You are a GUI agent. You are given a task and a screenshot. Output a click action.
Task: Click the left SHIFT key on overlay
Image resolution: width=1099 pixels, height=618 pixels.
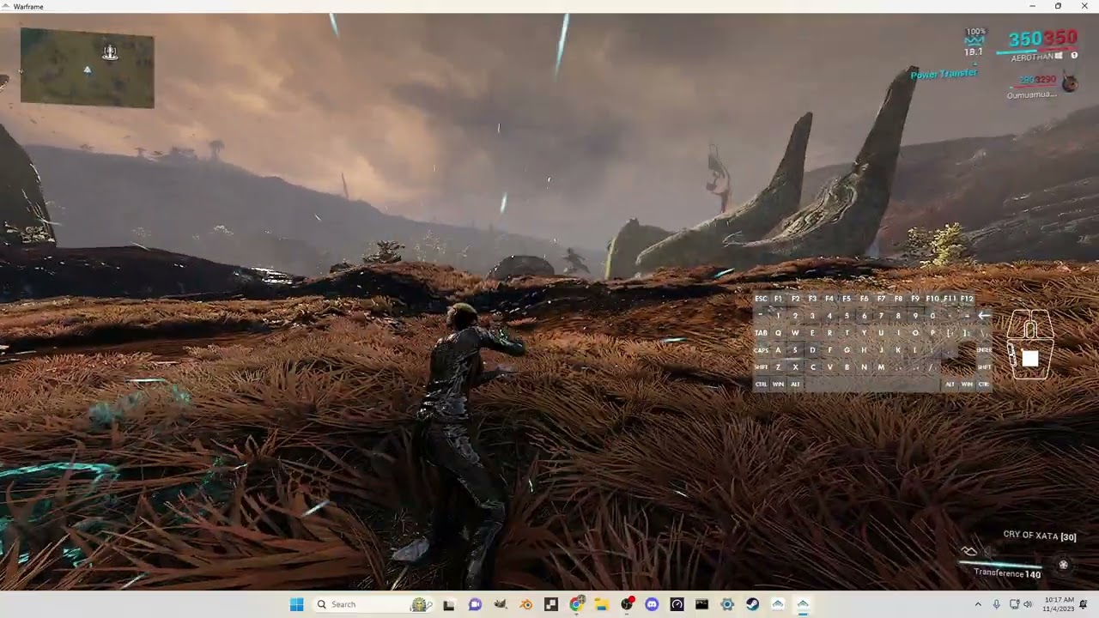pyautogui.click(x=761, y=367)
